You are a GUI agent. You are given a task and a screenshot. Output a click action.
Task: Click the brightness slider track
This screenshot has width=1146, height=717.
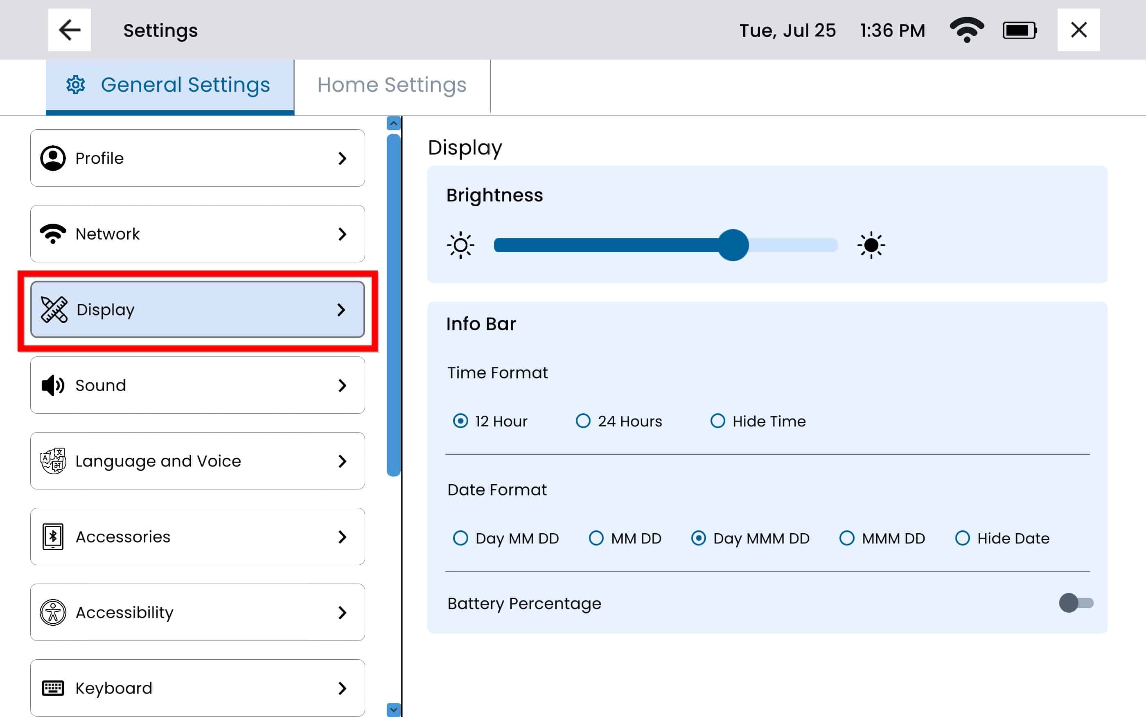616,245
